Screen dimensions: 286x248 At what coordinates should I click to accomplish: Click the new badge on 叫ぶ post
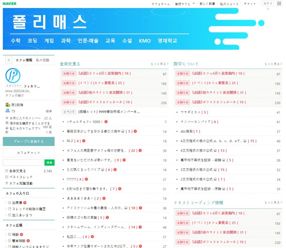coord(84,141)
